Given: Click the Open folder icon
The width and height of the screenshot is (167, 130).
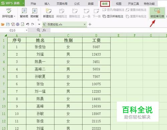Looking at the screenshot, I should coord(3,24).
